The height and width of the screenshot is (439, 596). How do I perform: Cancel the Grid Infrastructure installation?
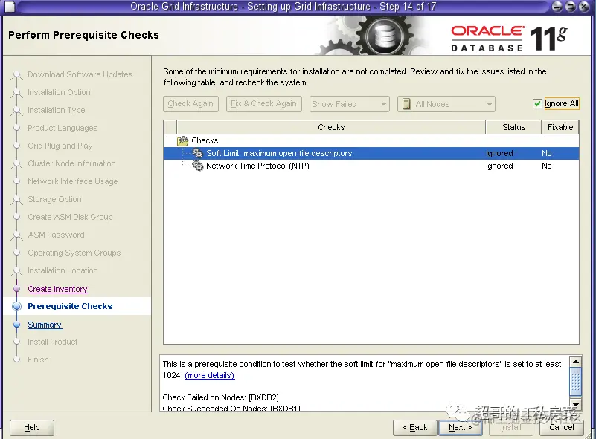pyautogui.click(x=561, y=427)
